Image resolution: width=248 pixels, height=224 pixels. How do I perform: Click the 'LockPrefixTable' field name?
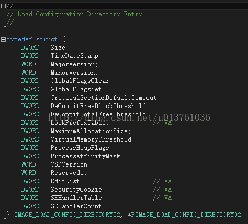coord(78,123)
